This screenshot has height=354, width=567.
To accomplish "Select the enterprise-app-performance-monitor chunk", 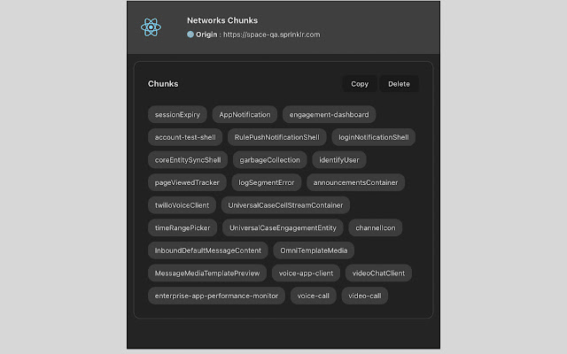I will tap(216, 296).
